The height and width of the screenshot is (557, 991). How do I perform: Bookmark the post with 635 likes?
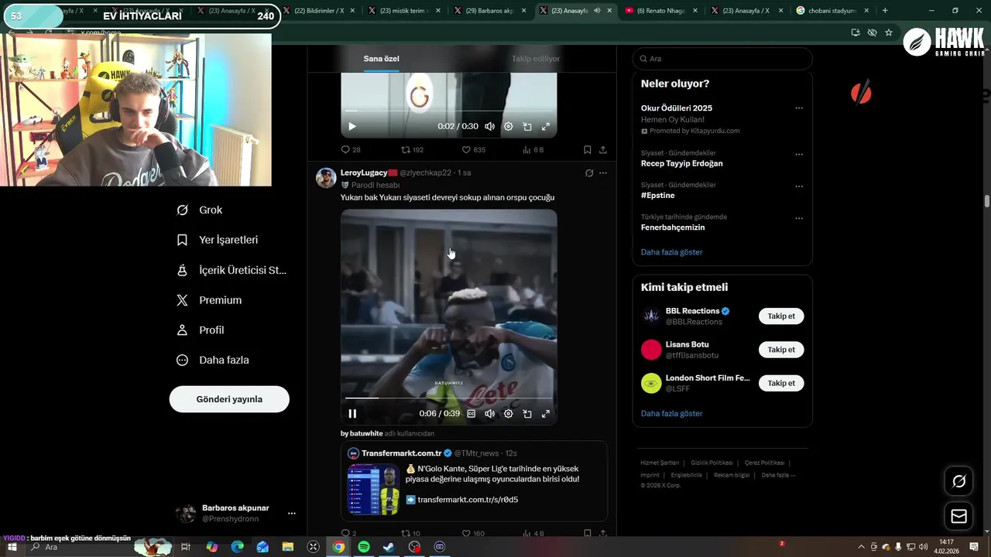(588, 149)
